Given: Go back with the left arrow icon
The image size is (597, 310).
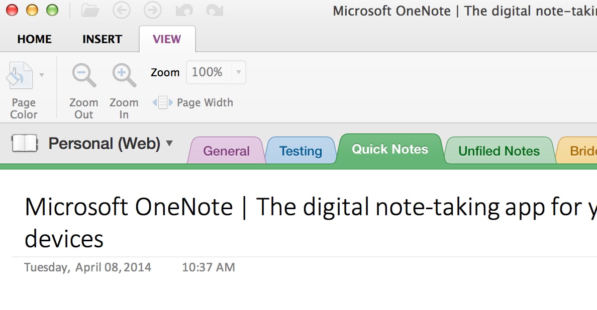Looking at the screenshot, I should click(122, 11).
